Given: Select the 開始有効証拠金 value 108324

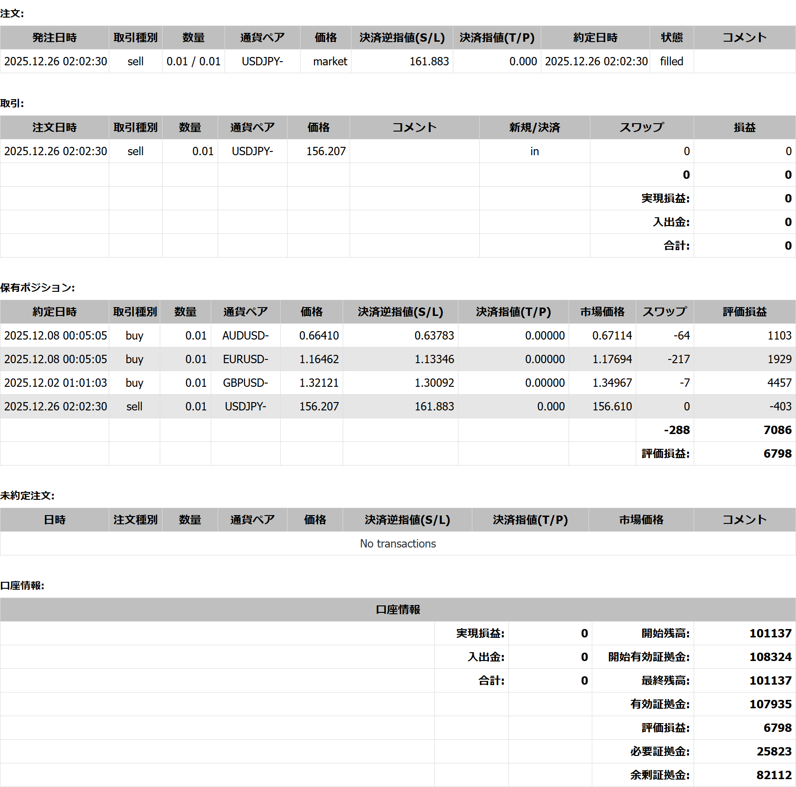Looking at the screenshot, I should (770, 657).
